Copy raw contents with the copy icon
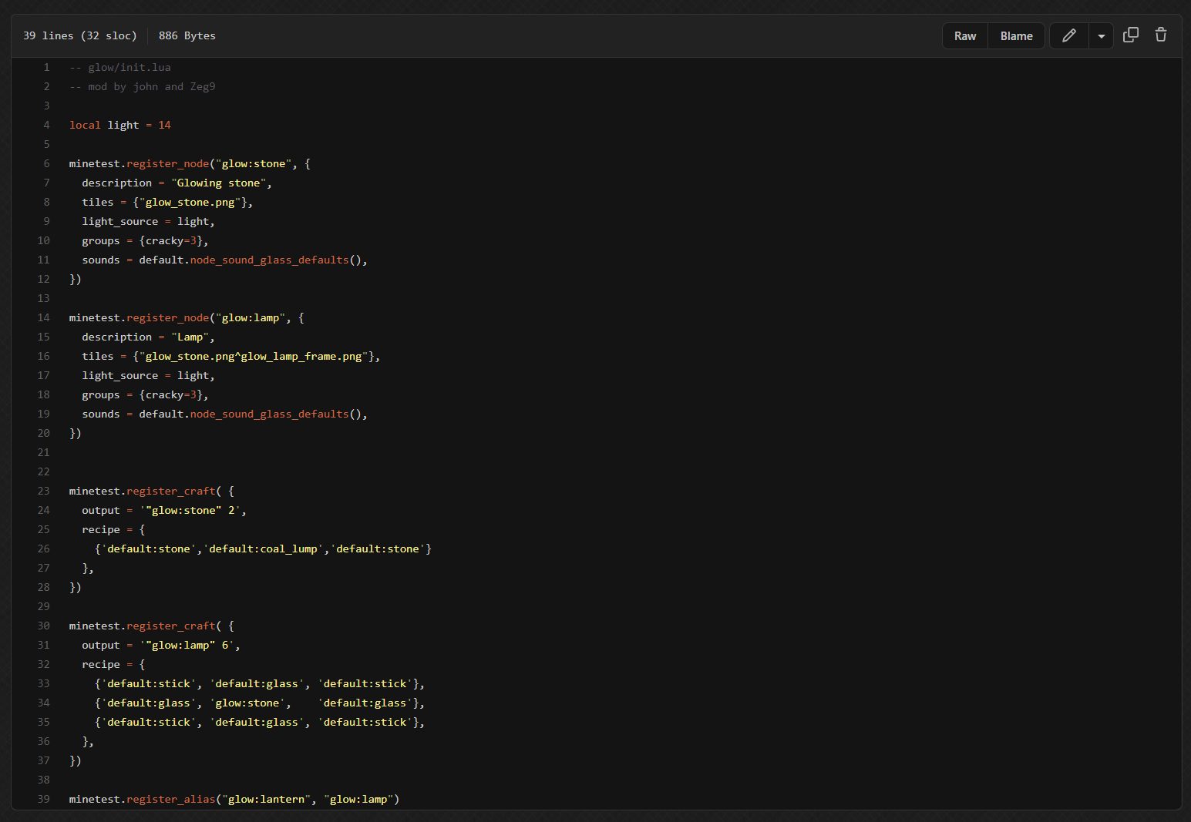Image resolution: width=1191 pixels, height=822 pixels. [1130, 35]
